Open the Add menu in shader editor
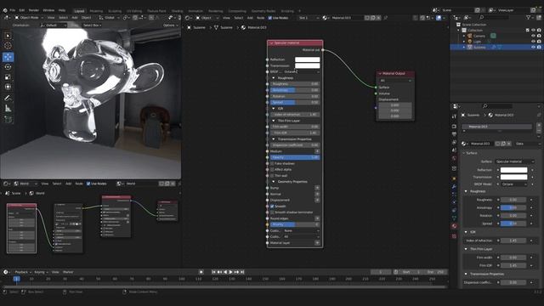The image size is (544, 306). tap(250, 18)
